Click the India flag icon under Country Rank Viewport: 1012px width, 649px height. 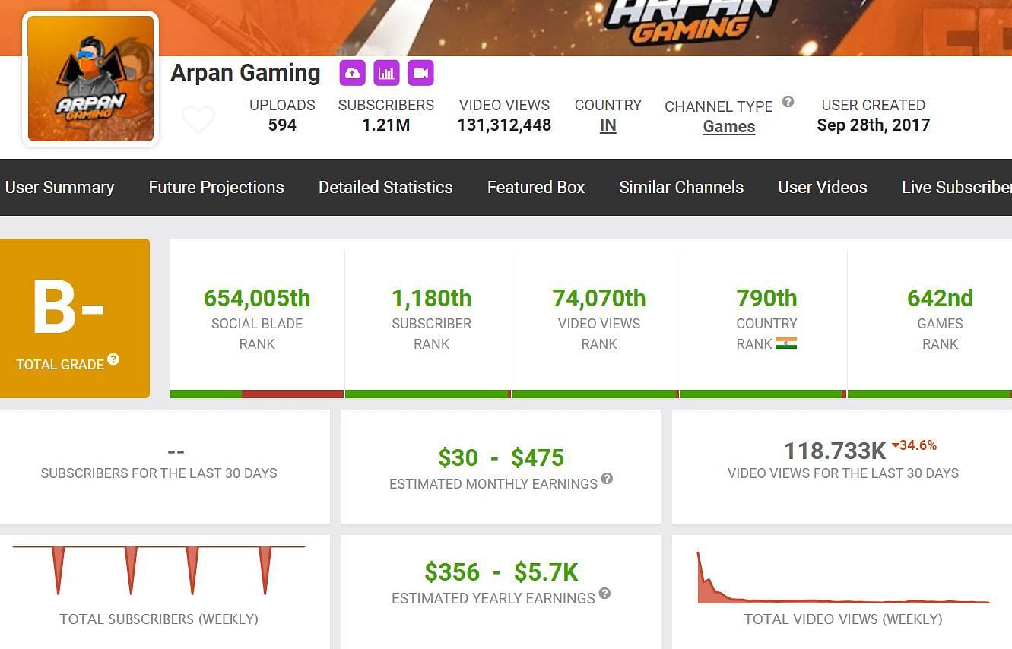pyautogui.click(x=786, y=343)
